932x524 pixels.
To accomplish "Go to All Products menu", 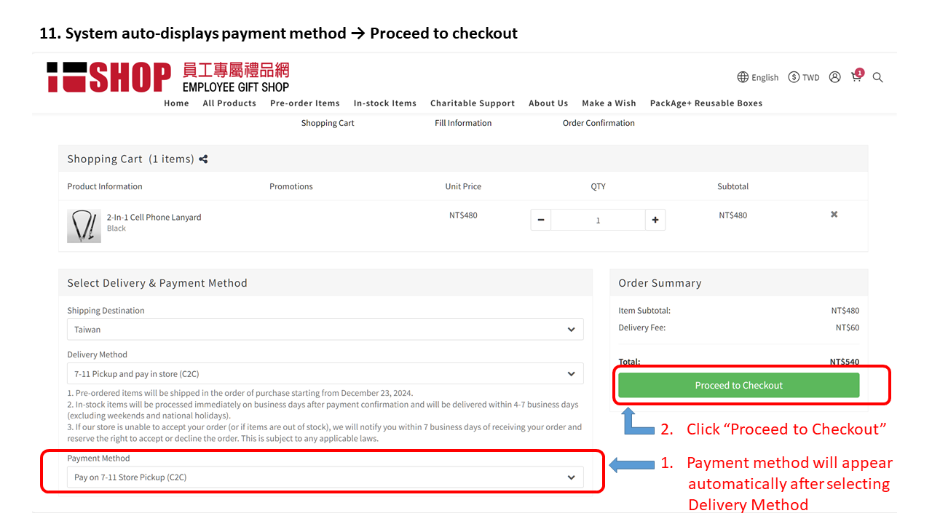I will tap(229, 103).
